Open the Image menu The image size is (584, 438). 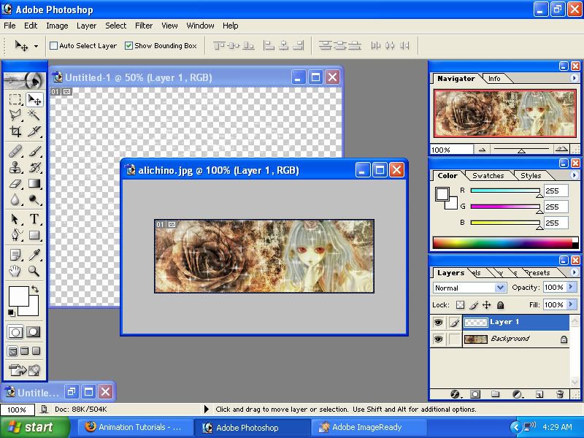[57, 26]
